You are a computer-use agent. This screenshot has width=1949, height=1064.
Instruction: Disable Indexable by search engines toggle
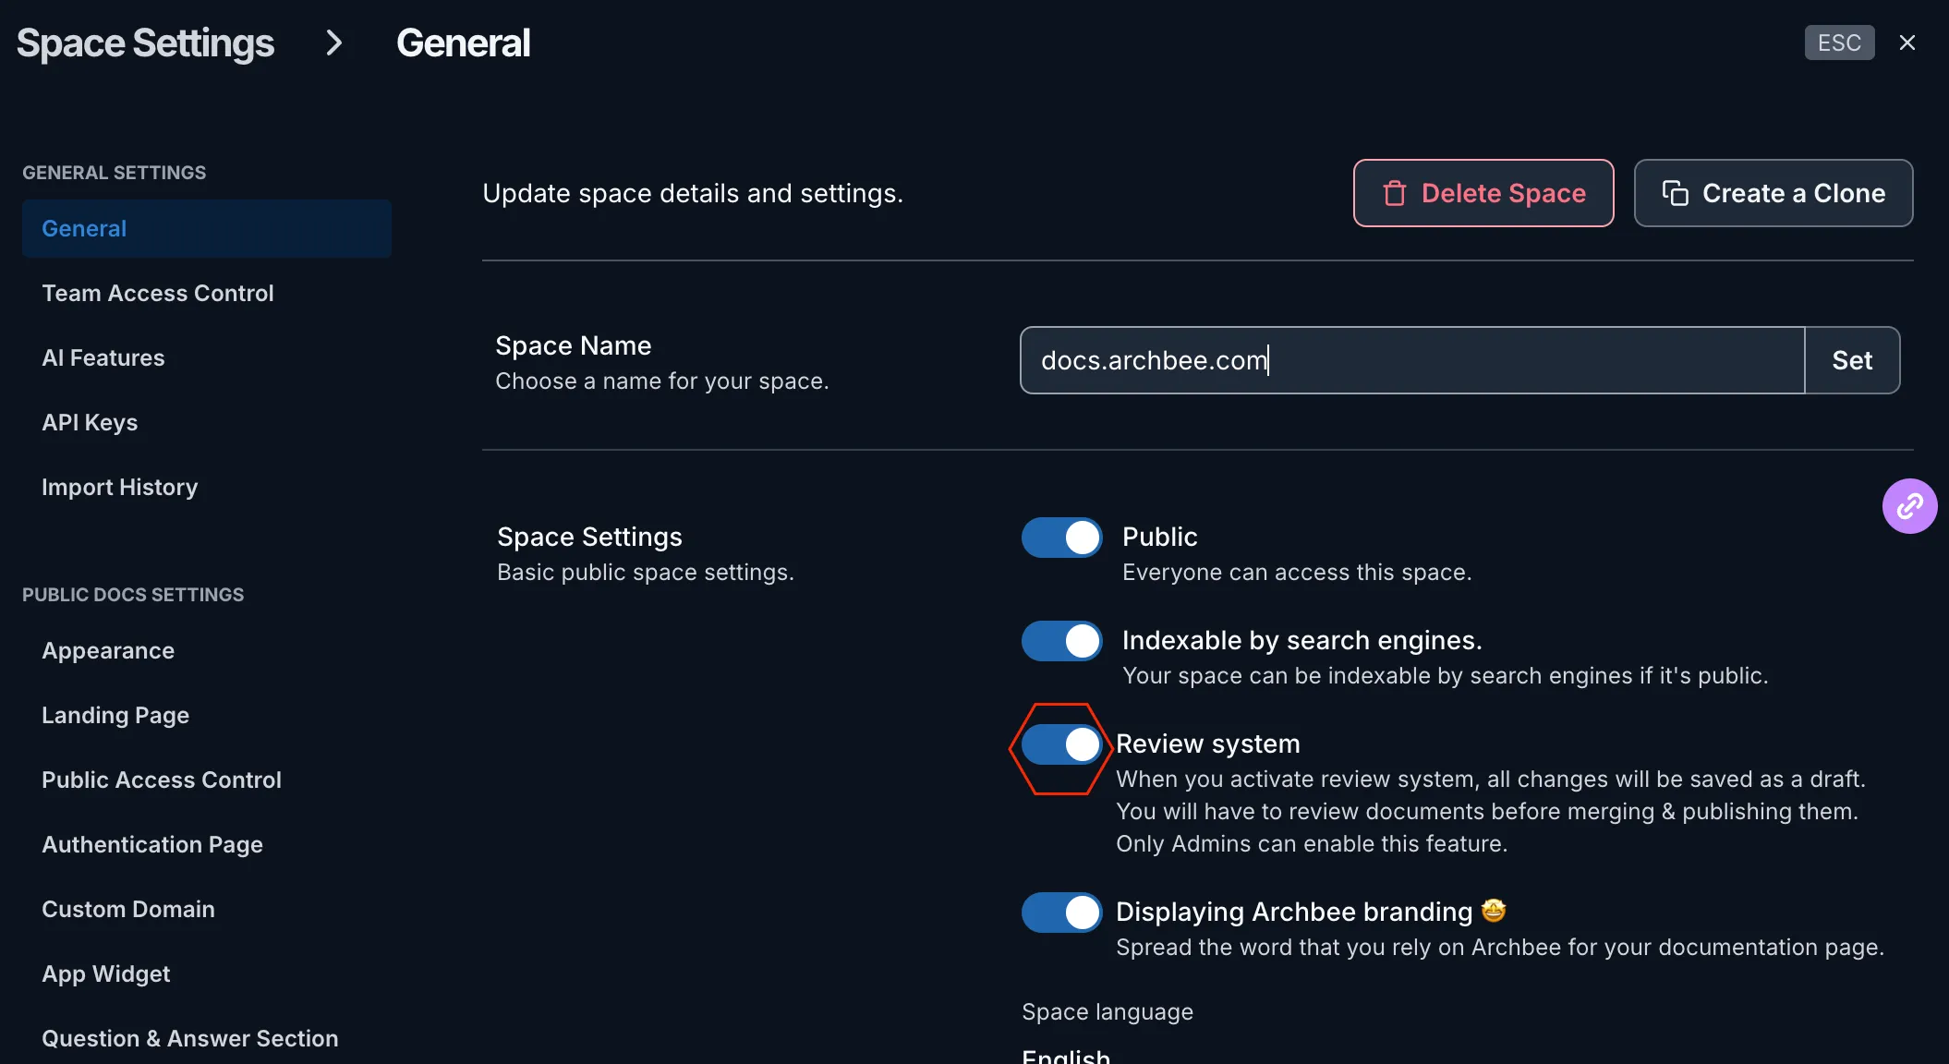point(1062,641)
